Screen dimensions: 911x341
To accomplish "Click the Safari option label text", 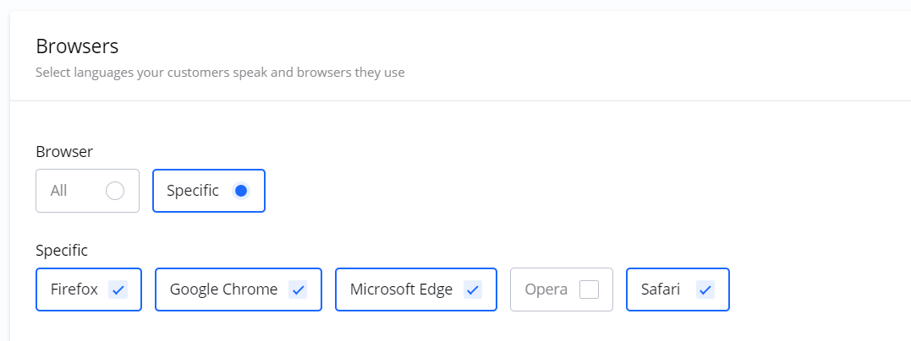I will click(661, 290).
